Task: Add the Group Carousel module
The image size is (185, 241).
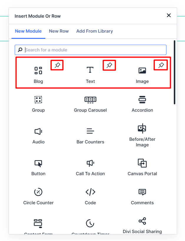Action: pyautogui.click(x=90, y=103)
